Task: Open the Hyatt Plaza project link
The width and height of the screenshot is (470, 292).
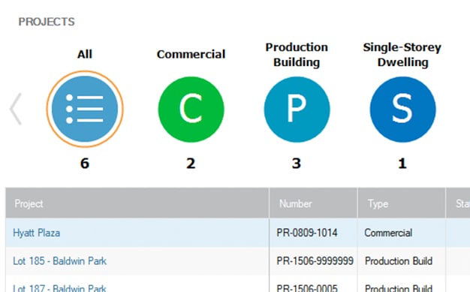Action: (36, 233)
